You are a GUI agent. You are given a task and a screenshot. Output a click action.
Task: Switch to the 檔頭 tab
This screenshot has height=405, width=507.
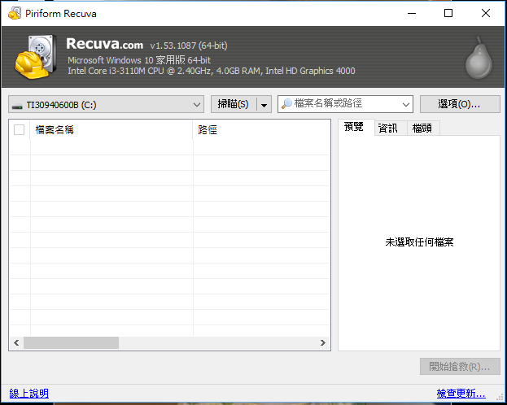coord(423,128)
